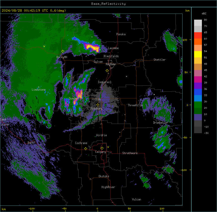Click the HighRiver town label
Screen dimensions: 217x212
(x=108, y=187)
